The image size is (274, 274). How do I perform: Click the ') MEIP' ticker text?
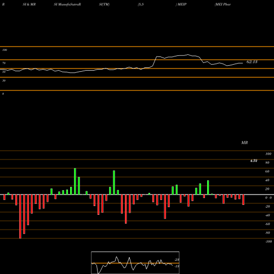[181, 4]
